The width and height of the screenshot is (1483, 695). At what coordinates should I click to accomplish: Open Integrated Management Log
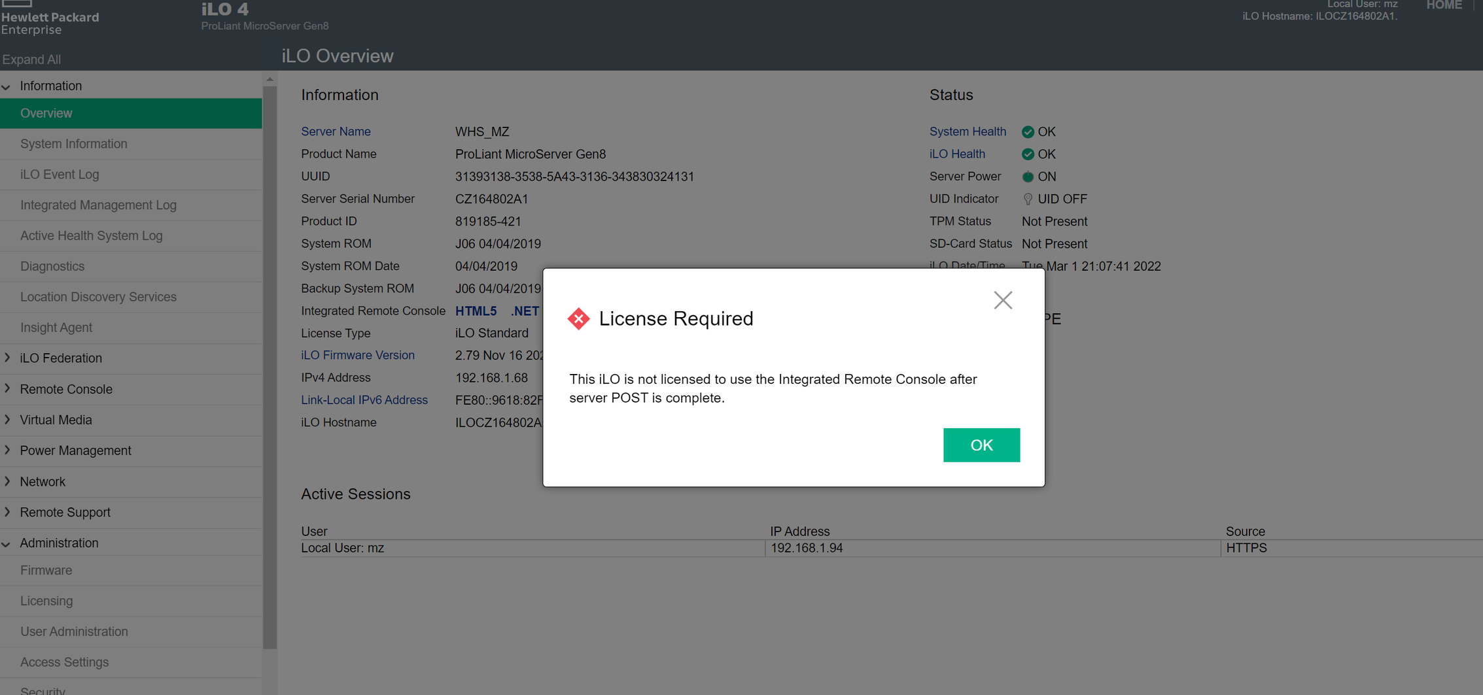[131, 205]
